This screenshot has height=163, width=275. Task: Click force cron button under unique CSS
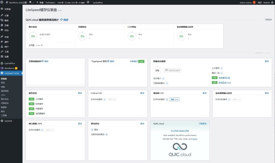174,99
